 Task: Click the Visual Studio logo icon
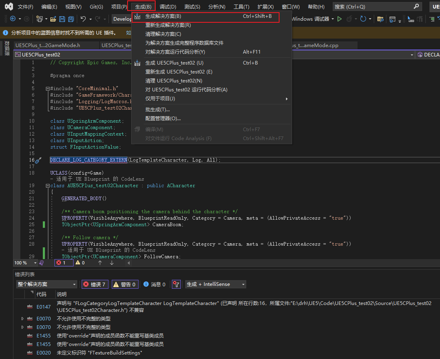point(9,6)
